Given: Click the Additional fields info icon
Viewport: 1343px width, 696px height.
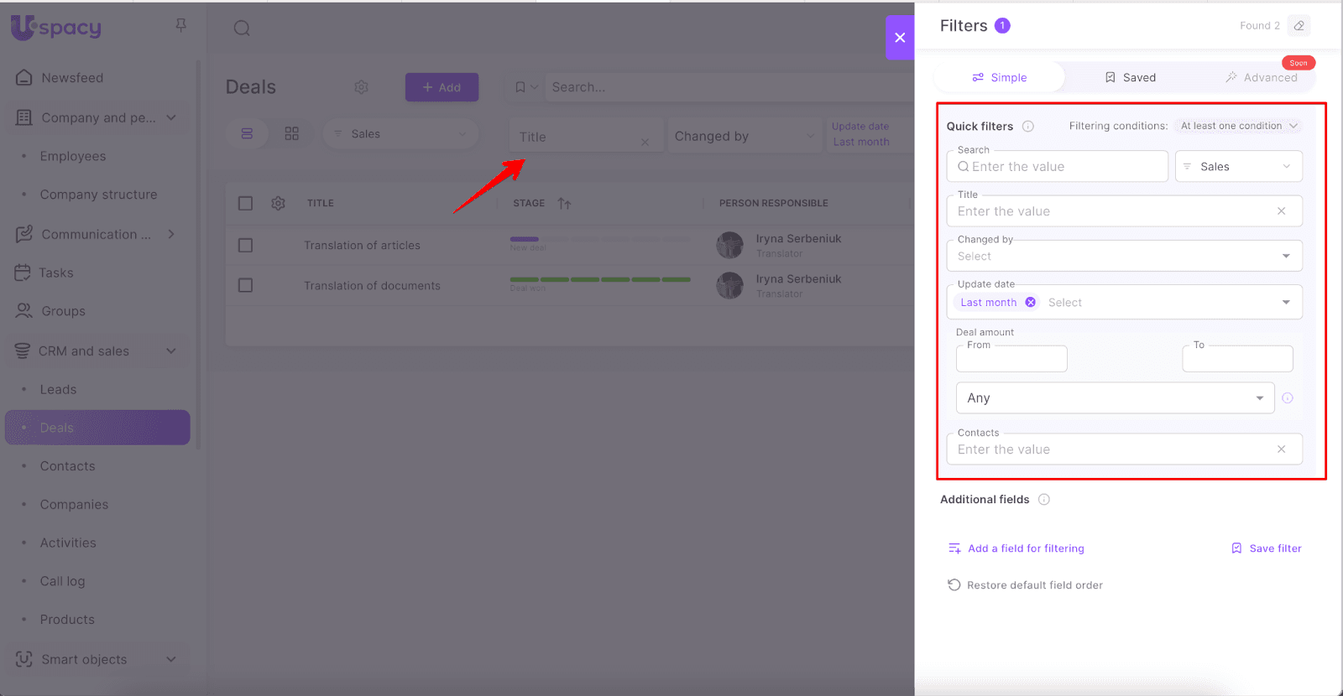Looking at the screenshot, I should (1044, 500).
